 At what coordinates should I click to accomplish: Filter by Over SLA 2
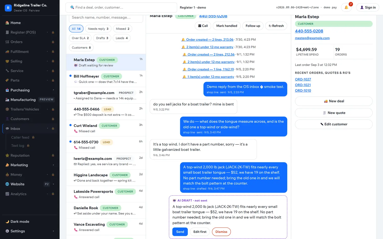tap(80, 38)
